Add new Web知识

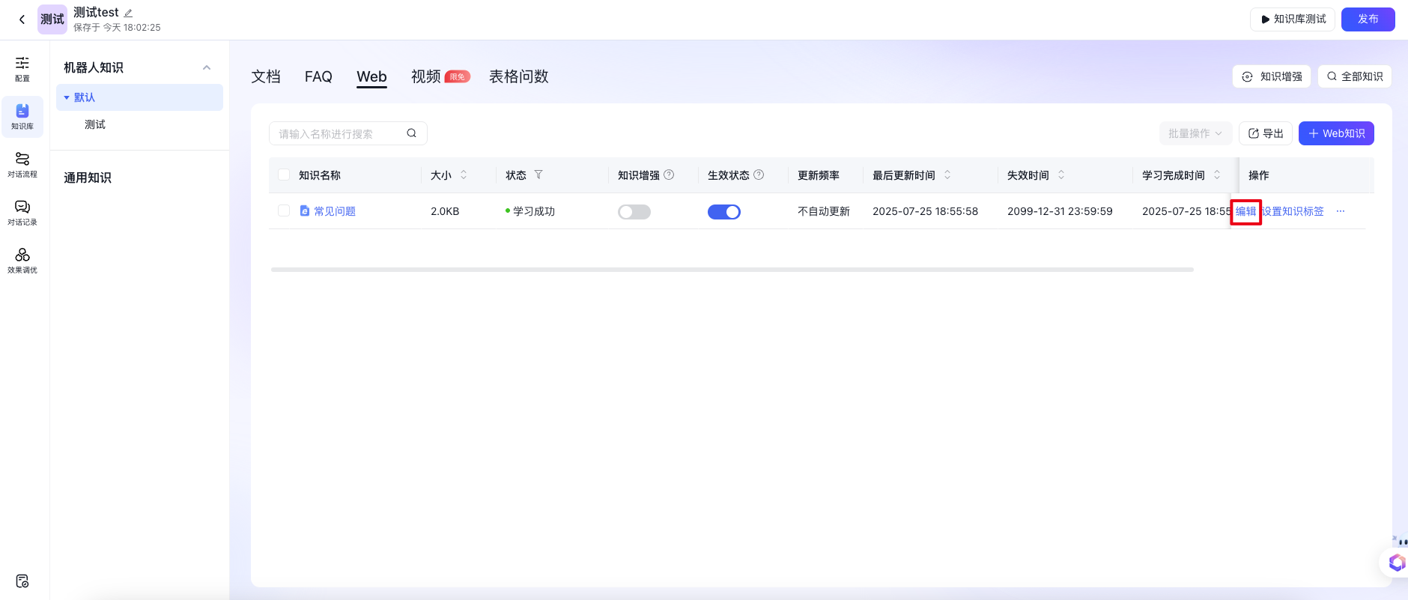pos(1336,133)
